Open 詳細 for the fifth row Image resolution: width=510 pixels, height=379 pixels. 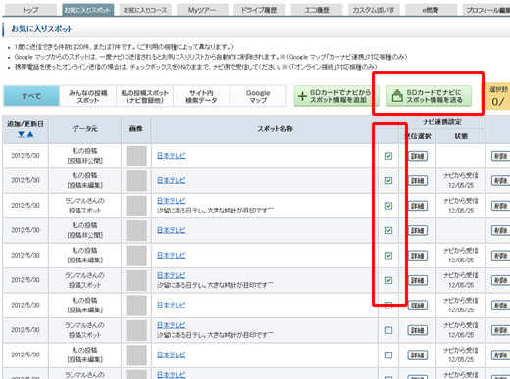pyautogui.click(x=418, y=256)
